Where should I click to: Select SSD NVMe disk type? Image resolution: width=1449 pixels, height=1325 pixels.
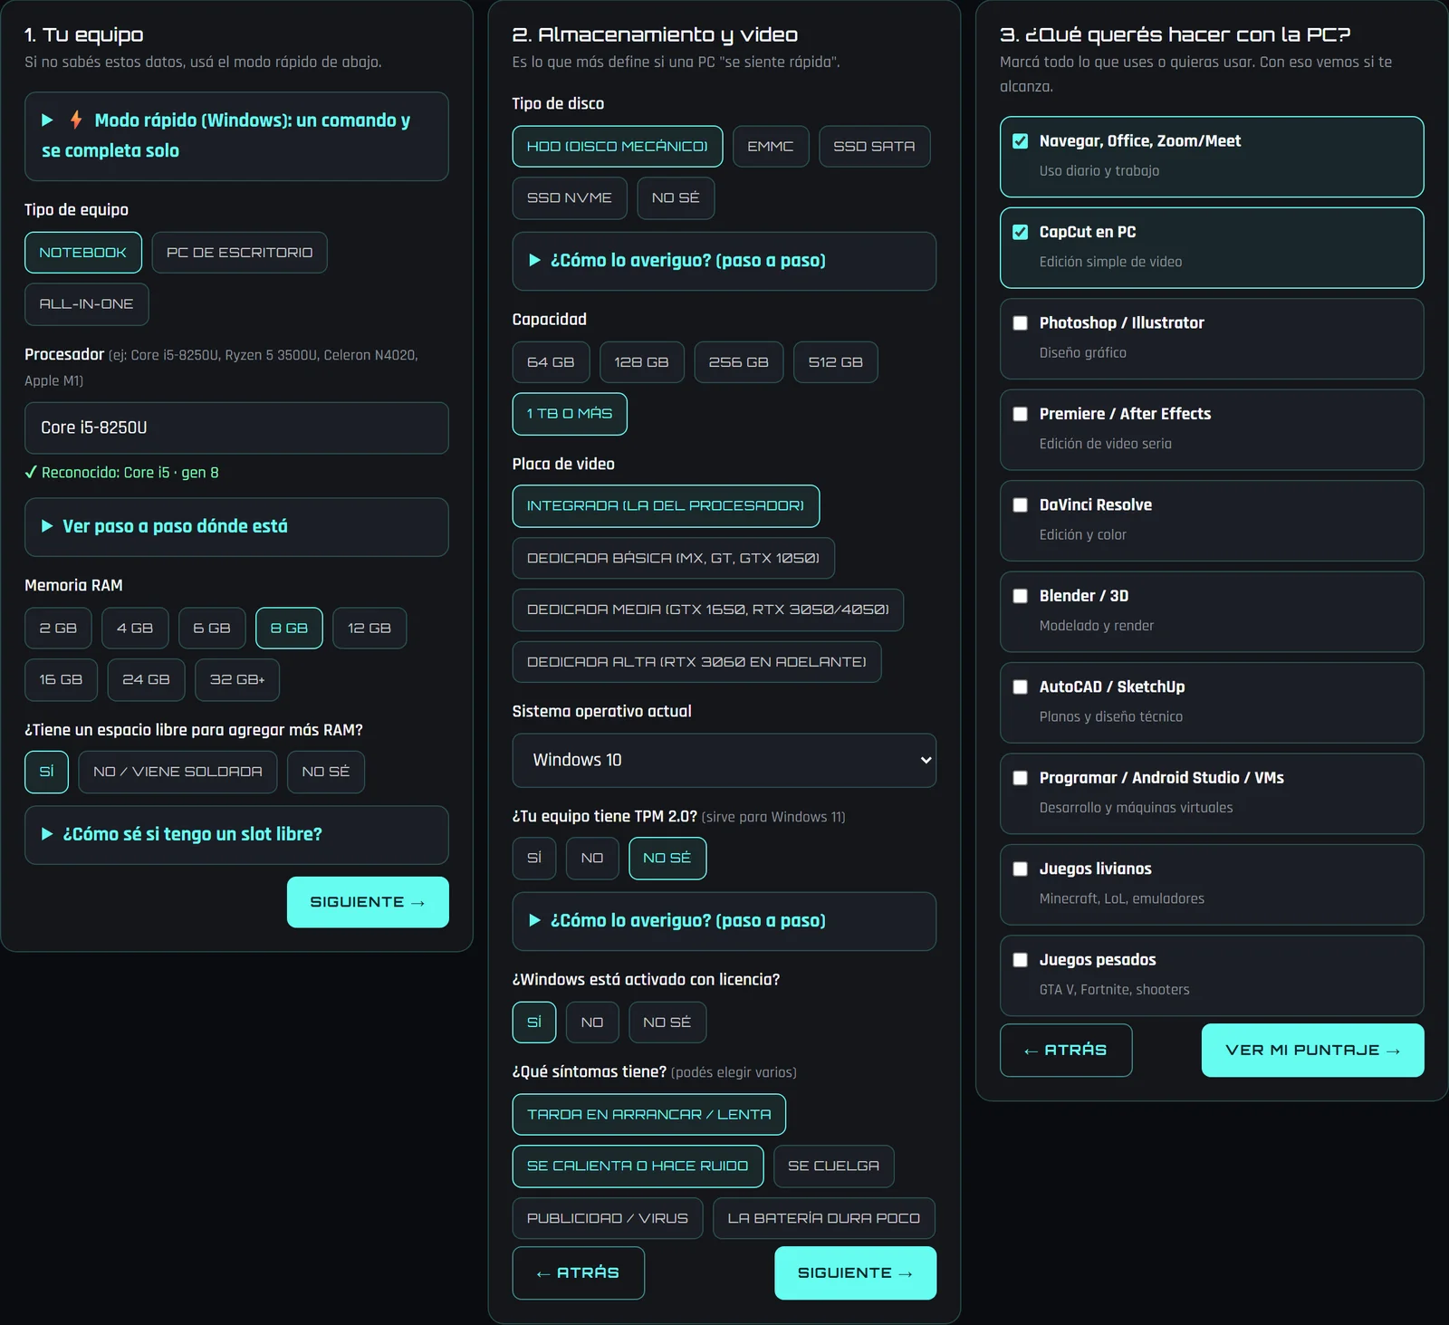tap(570, 198)
